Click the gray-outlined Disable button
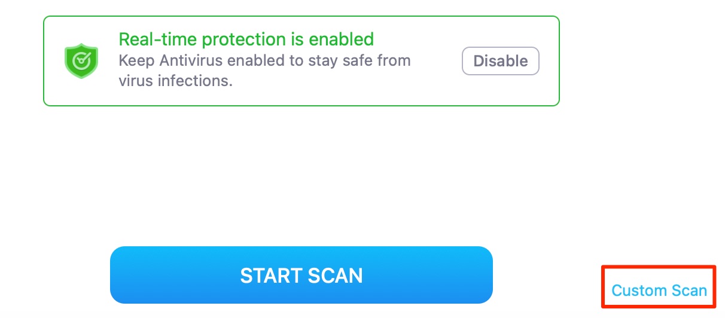 pos(501,61)
